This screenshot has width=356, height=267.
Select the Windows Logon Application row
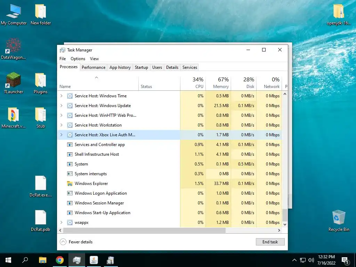pyautogui.click(x=170, y=193)
